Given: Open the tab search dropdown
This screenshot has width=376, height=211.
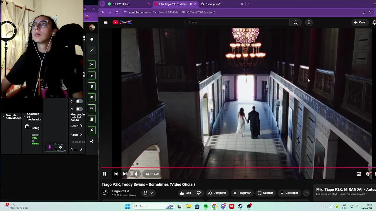Looking at the screenshot, I should (x=102, y=4).
